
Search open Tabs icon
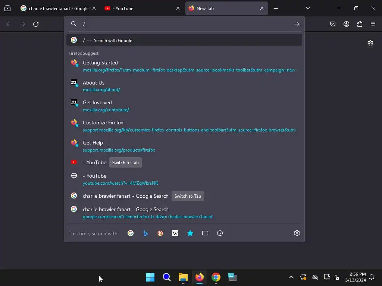(205, 233)
